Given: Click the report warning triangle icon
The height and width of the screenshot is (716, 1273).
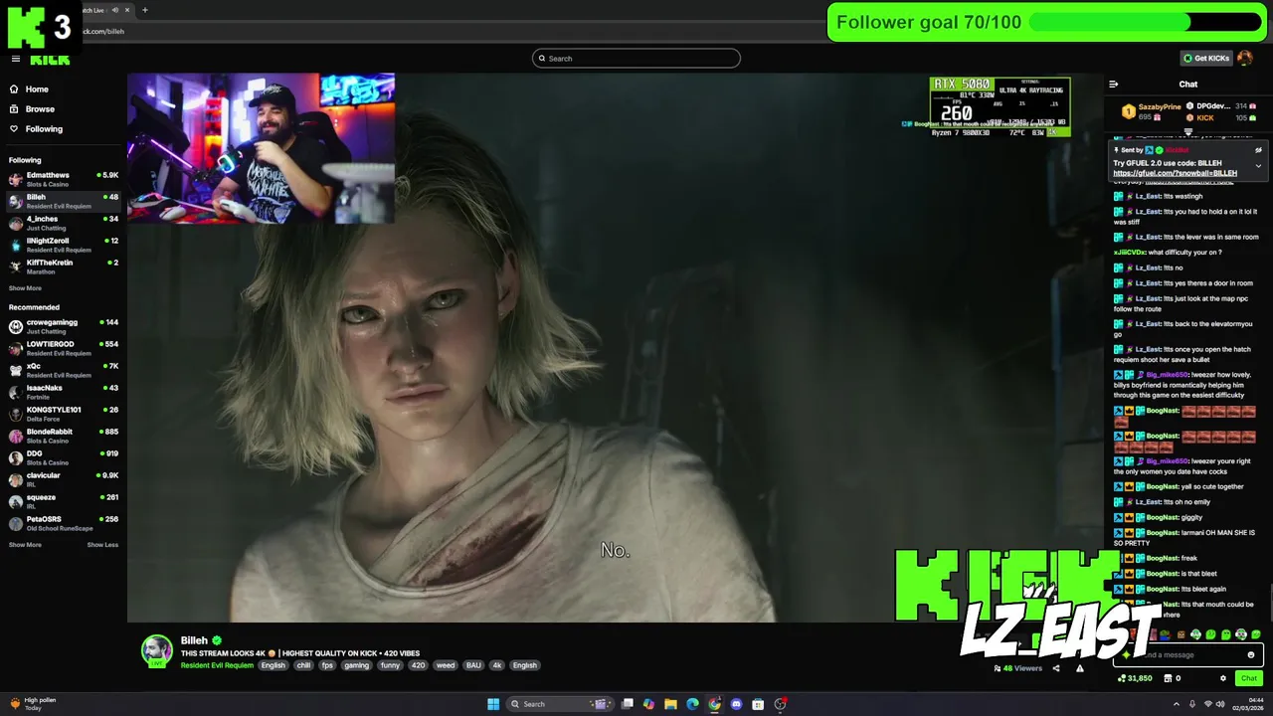Looking at the screenshot, I should coord(1080,668).
